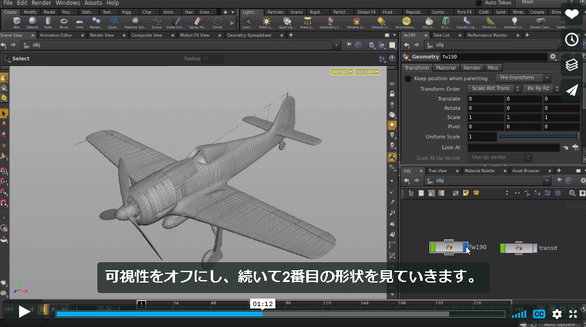Open the Material Palette tab
The image size is (586, 327).
[479, 171]
